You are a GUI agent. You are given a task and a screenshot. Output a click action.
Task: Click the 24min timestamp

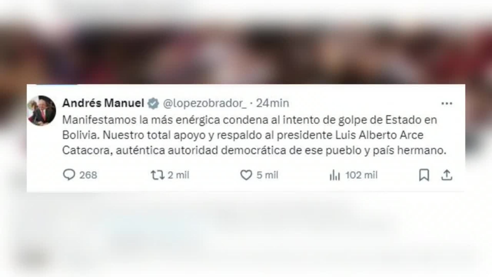click(272, 103)
